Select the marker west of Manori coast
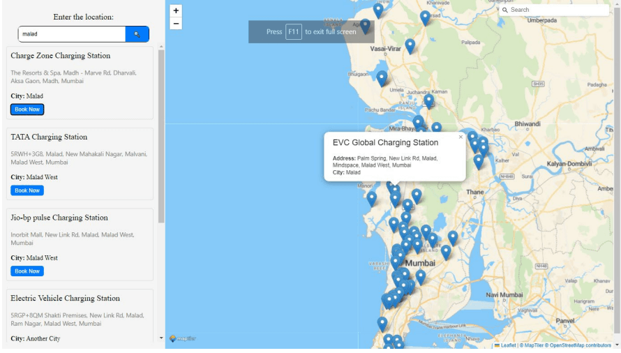The width and height of the screenshot is (621, 353). pyautogui.click(x=371, y=199)
